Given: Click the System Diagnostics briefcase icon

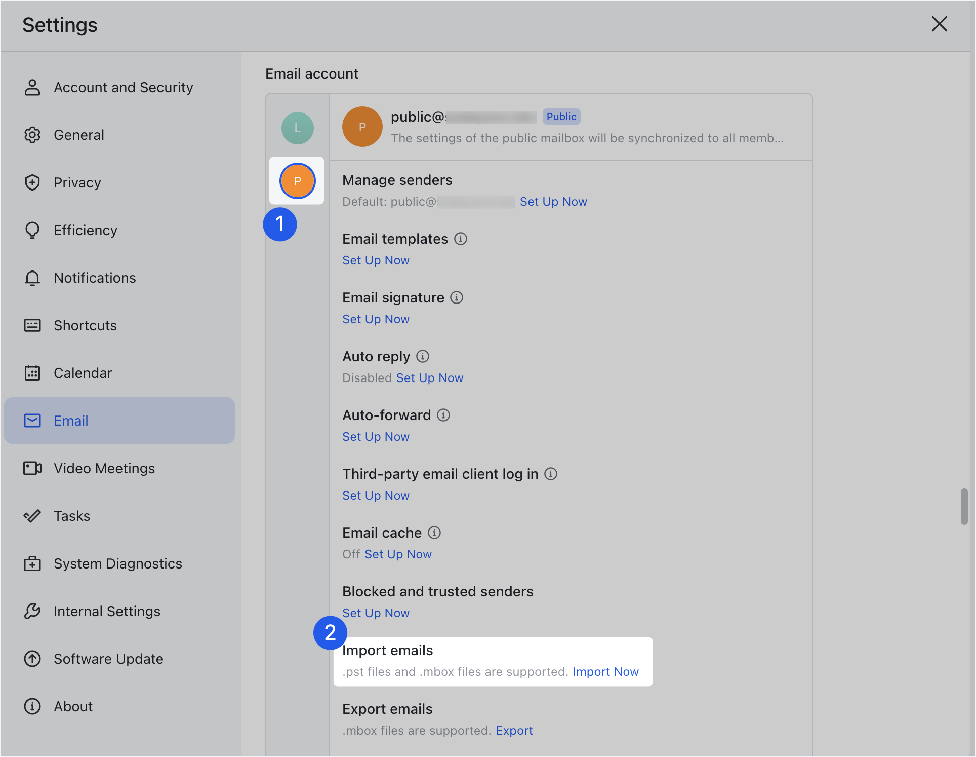Looking at the screenshot, I should click(32, 563).
